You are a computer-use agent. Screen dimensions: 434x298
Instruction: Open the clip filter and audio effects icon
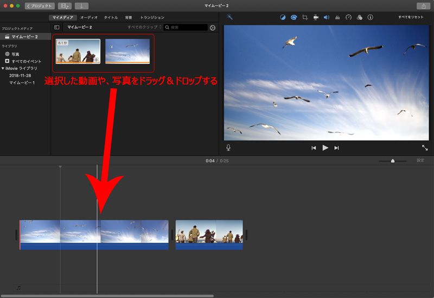tap(359, 17)
